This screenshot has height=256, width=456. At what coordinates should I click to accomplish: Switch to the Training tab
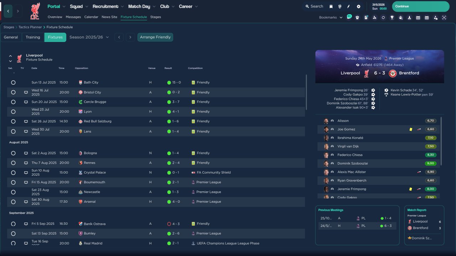click(x=33, y=37)
